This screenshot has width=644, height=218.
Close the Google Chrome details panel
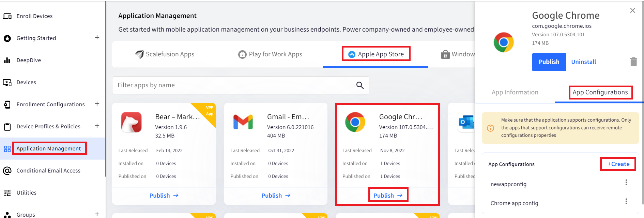click(632, 11)
